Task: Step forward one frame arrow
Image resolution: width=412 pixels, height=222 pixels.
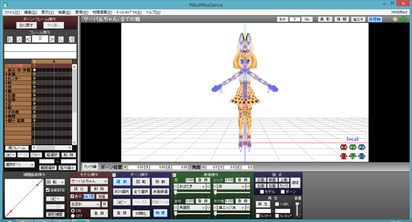Action: coord(52,39)
